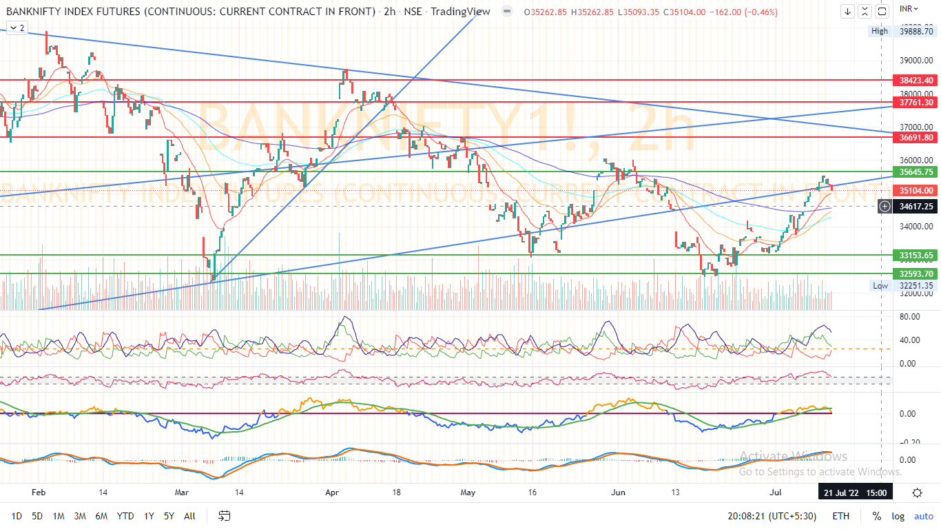The width and height of the screenshot is (941, 529).
Task: Click the 35645.75 green price label
Action: [x=916, y=172]
